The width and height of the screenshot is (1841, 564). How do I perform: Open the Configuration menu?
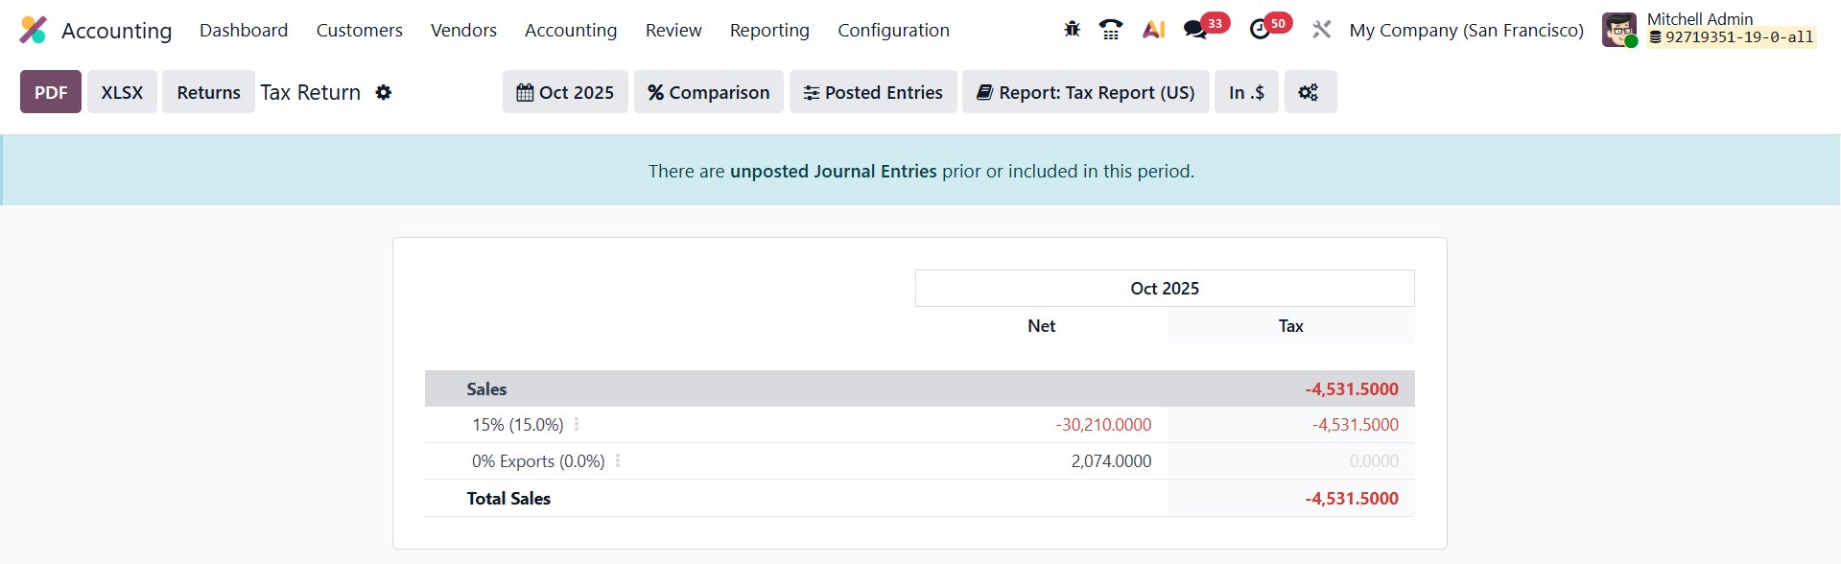tap(893, 31)
